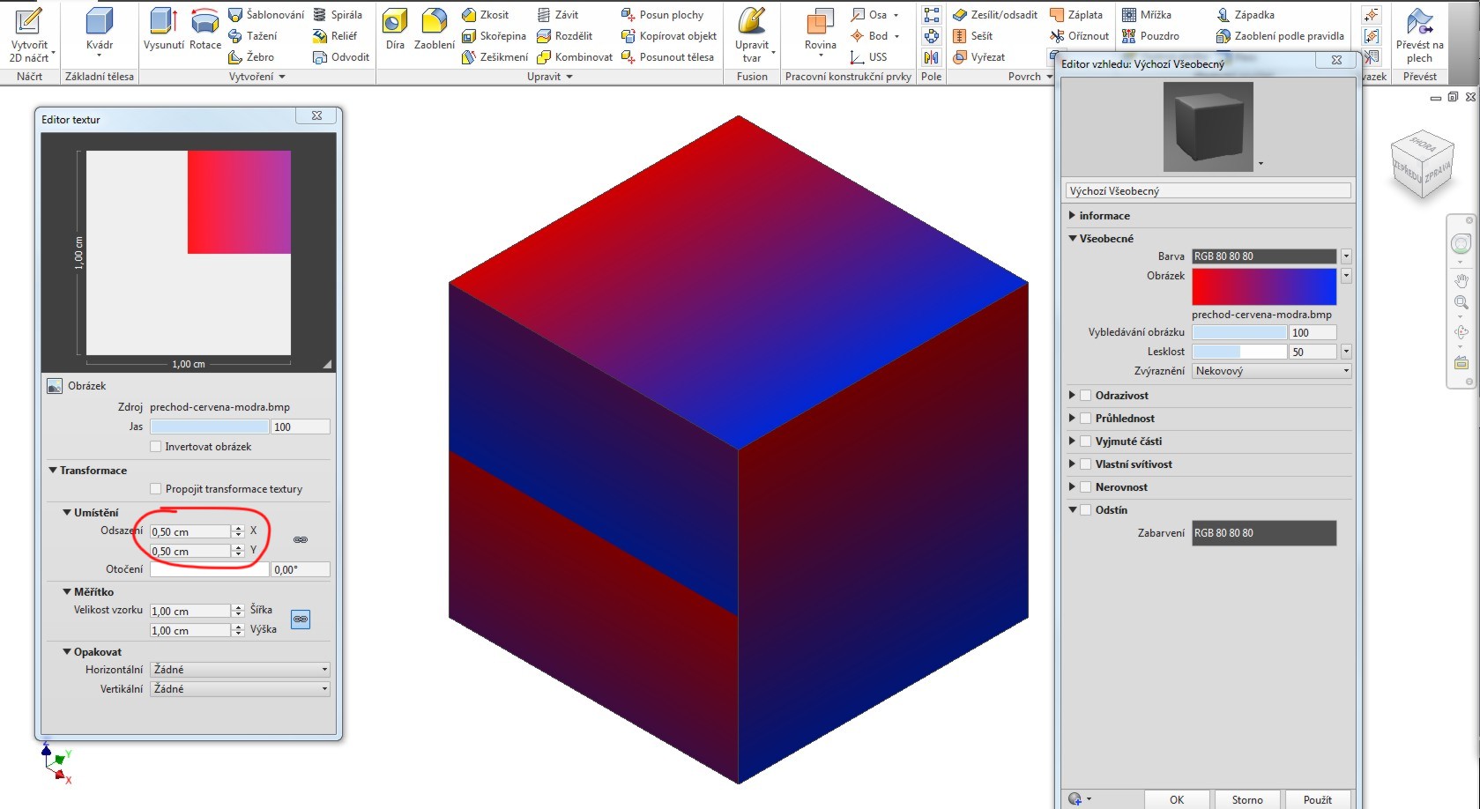Choose the Šablonování loft tool
The image size is (1480, 809).
(266, 15)
